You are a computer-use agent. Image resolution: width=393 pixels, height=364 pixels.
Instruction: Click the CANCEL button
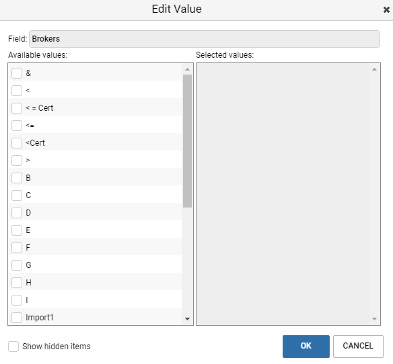(x=358, y=347)
